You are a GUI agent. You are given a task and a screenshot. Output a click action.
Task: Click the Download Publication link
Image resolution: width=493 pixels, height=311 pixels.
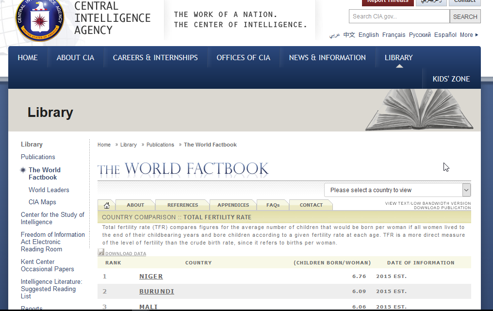[x=443, y=208]
